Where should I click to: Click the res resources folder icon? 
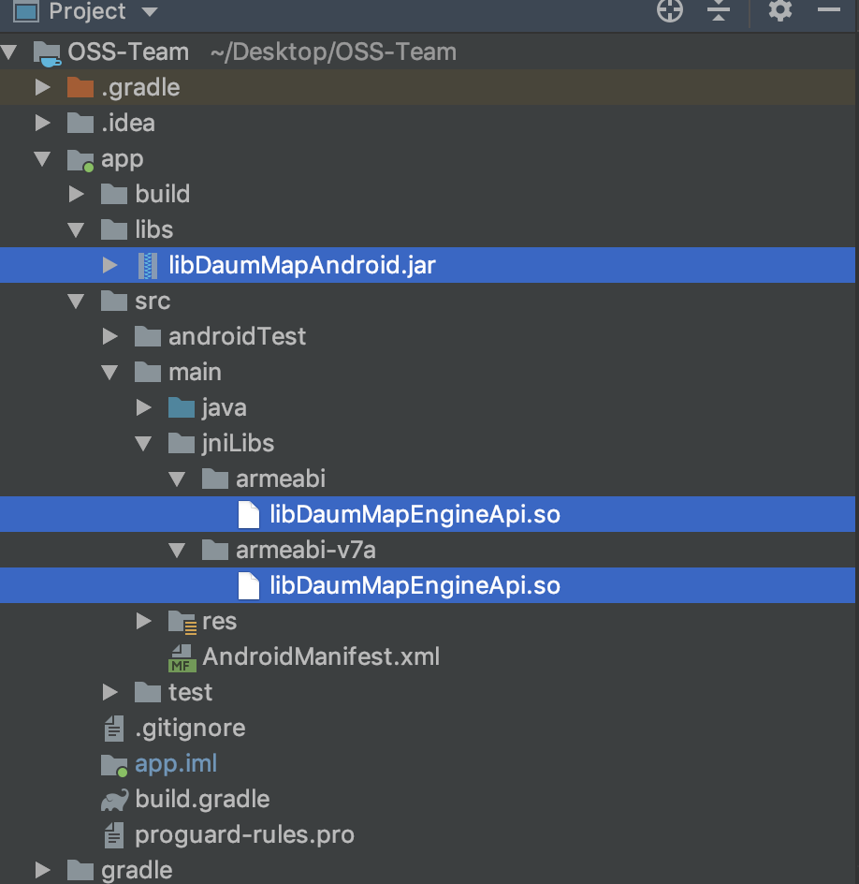click(182, 623)
